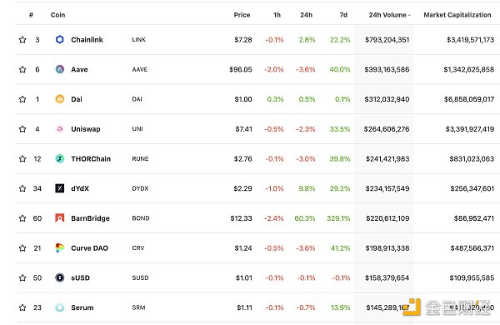Open the Uniswap coin name link

(x=86, y=129)
